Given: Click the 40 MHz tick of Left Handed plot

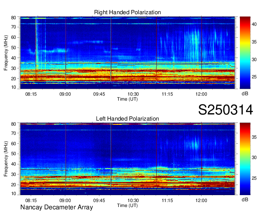Looking at the screenshot, I should (x=13, y=164).
